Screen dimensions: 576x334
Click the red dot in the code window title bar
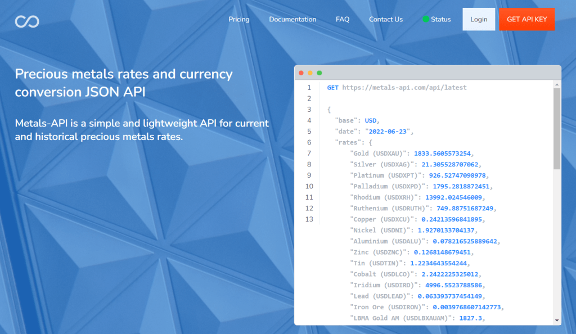click(301, 73)
